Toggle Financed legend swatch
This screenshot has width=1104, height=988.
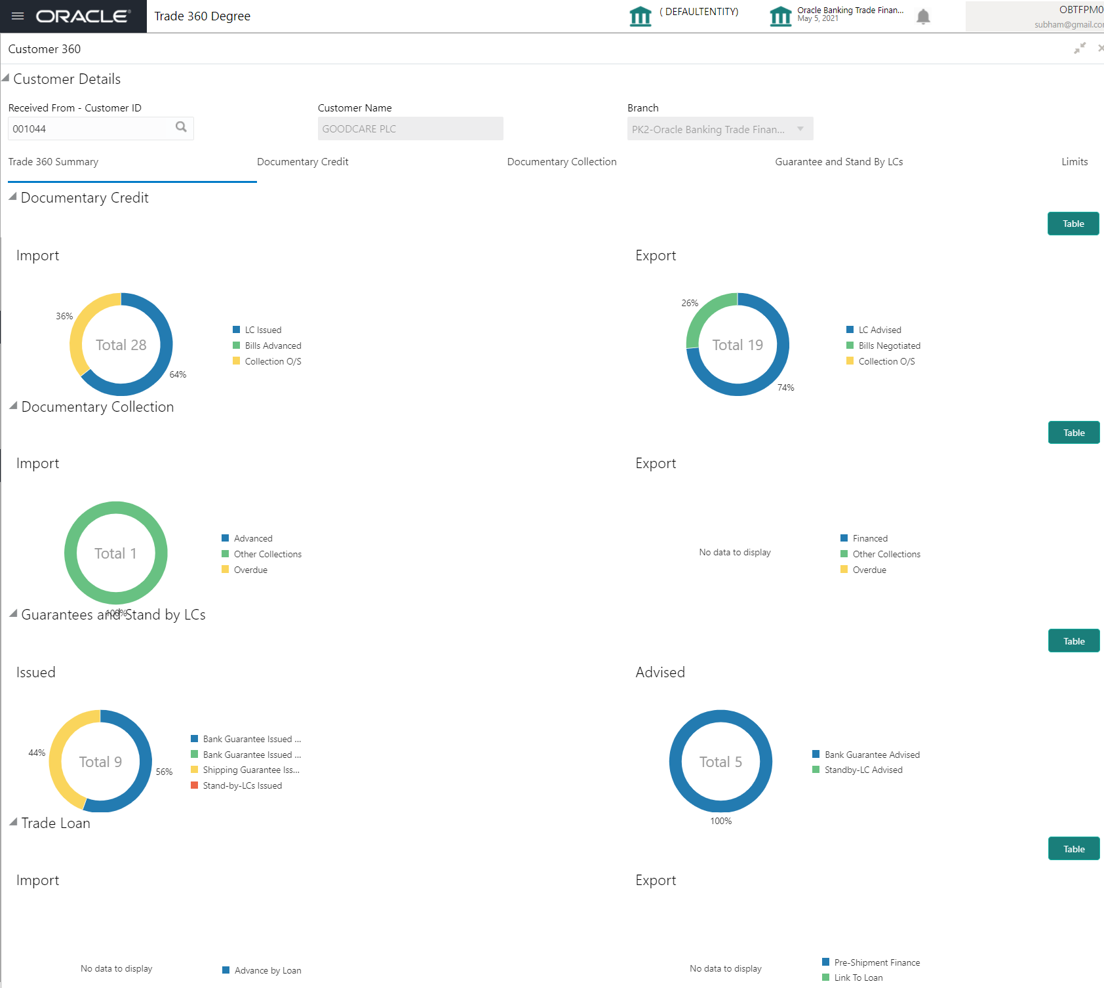(x=844, y=538)
